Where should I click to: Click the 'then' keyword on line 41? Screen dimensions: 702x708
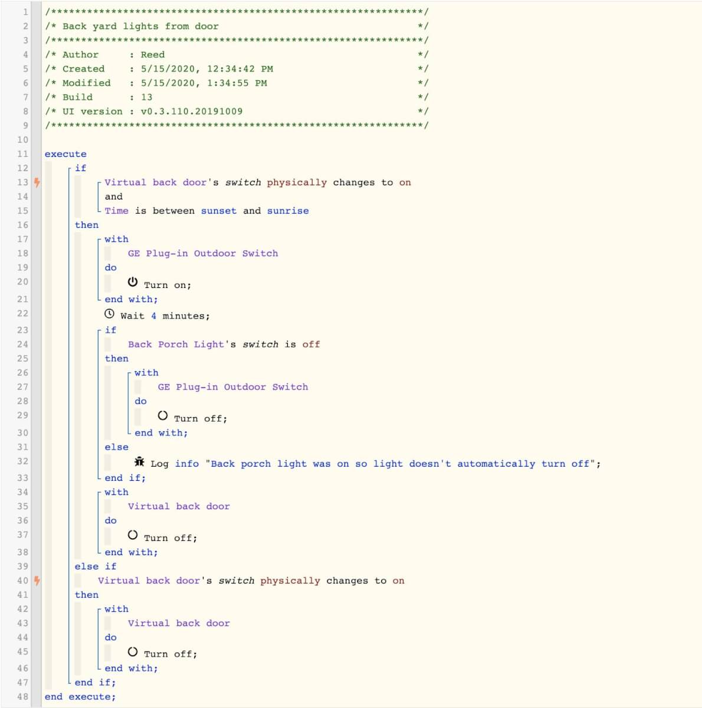[87, 595]
